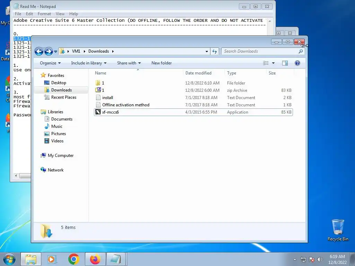Open Desktop in the navigation pane
This screenshot has width=355, height=266.
pyautogui.click(x=58, y=83)
